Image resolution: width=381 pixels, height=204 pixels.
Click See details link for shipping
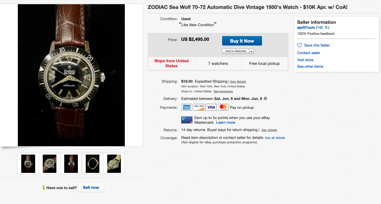tap(238, 82)
